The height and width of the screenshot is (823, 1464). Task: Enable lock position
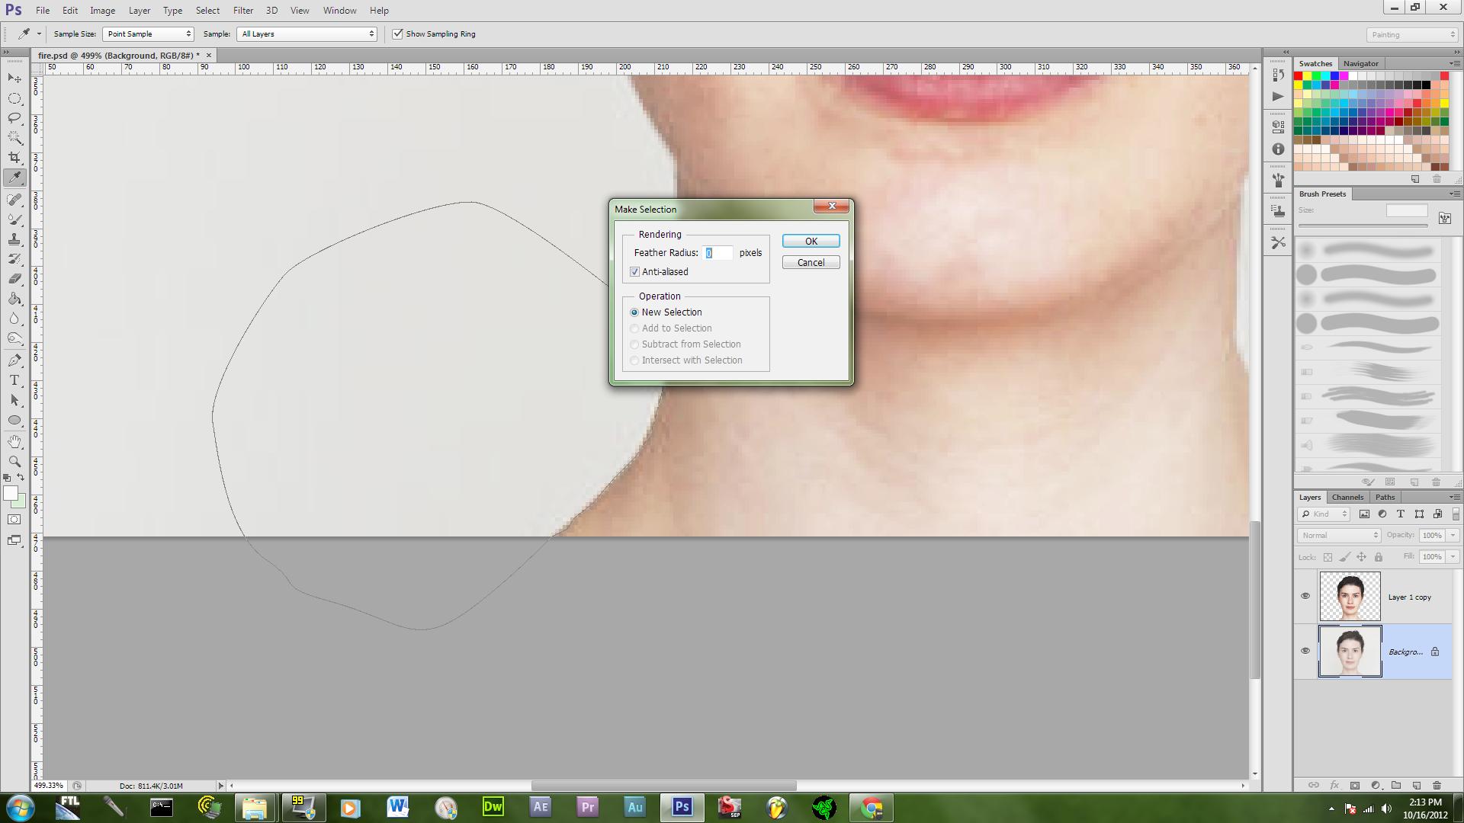[x=1361, y=557]
